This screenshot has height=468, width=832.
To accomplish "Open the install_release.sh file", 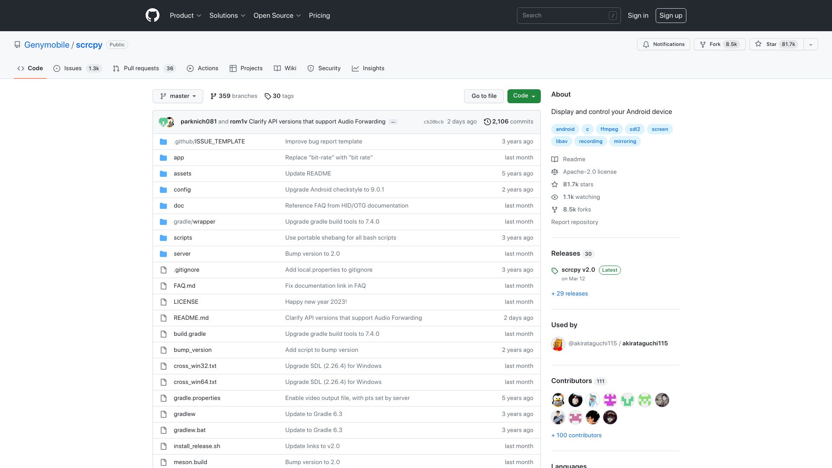I will 197,446.
